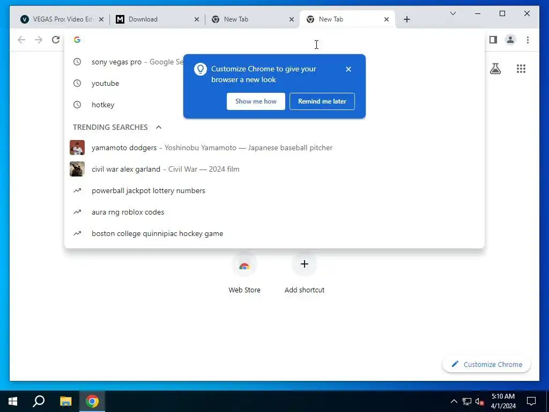Open the Web Store shortcut
The width and height of the screenshot is (549, 412).
(244, 273)
